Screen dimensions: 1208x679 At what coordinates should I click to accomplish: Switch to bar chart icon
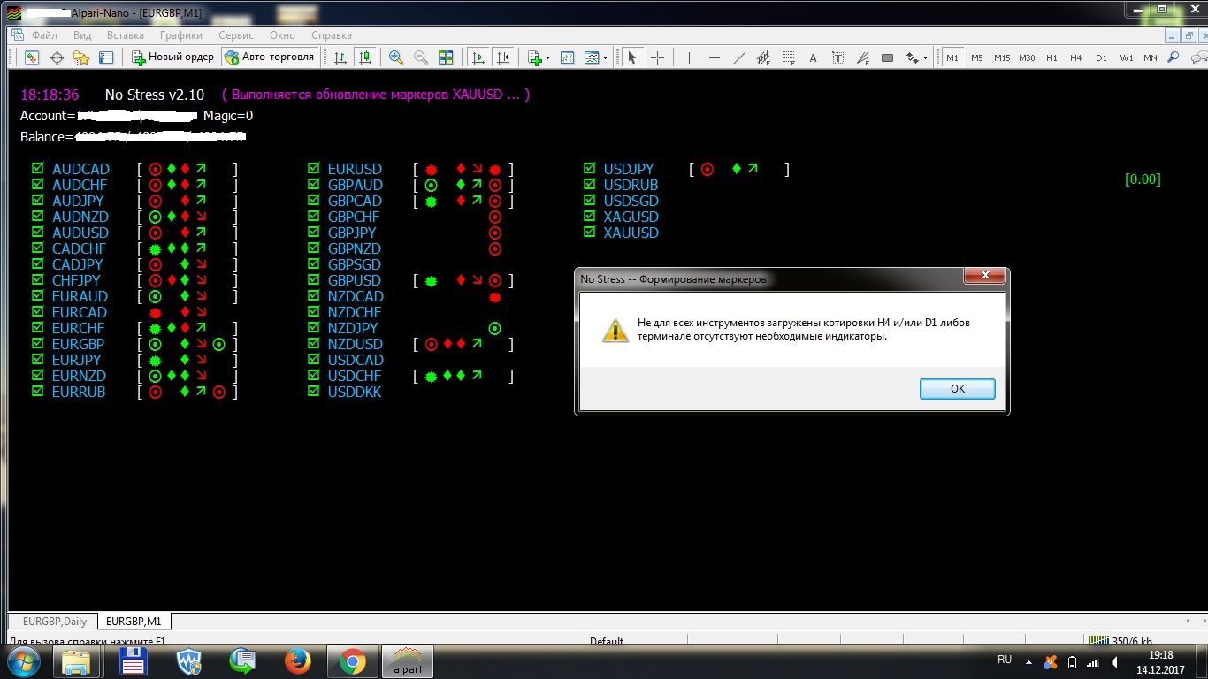pos(340,57)
